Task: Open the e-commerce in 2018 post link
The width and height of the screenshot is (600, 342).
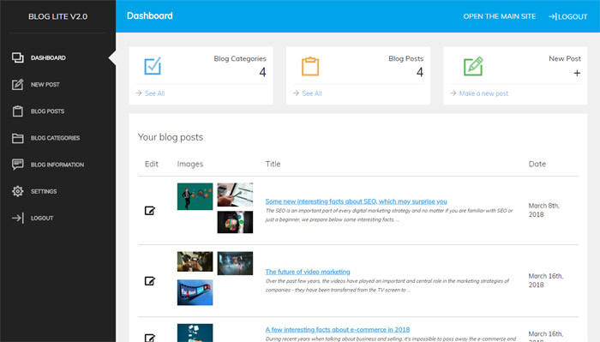Action: 338,329
